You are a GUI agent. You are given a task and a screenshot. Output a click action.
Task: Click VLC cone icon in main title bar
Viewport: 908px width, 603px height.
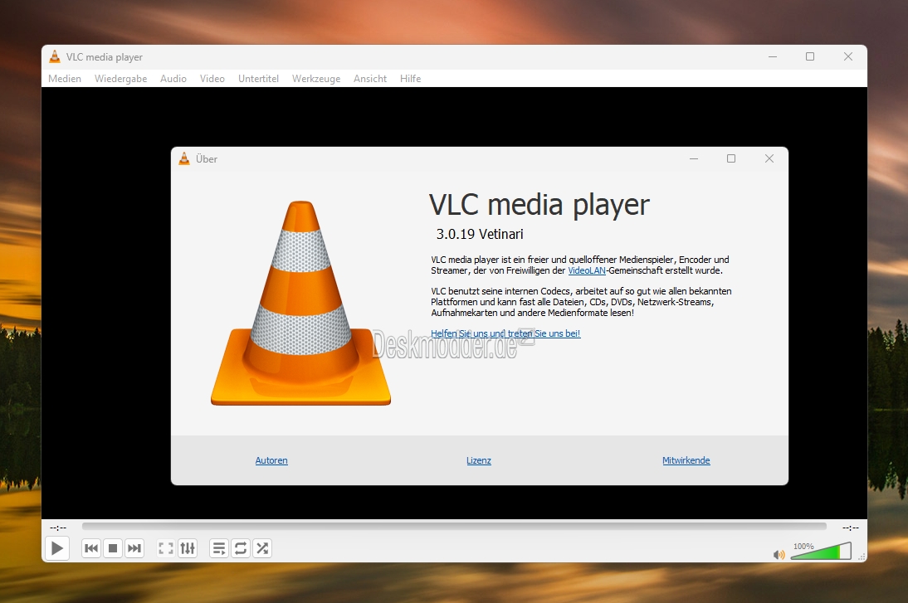pyautogui.click(x=55, y=56)
